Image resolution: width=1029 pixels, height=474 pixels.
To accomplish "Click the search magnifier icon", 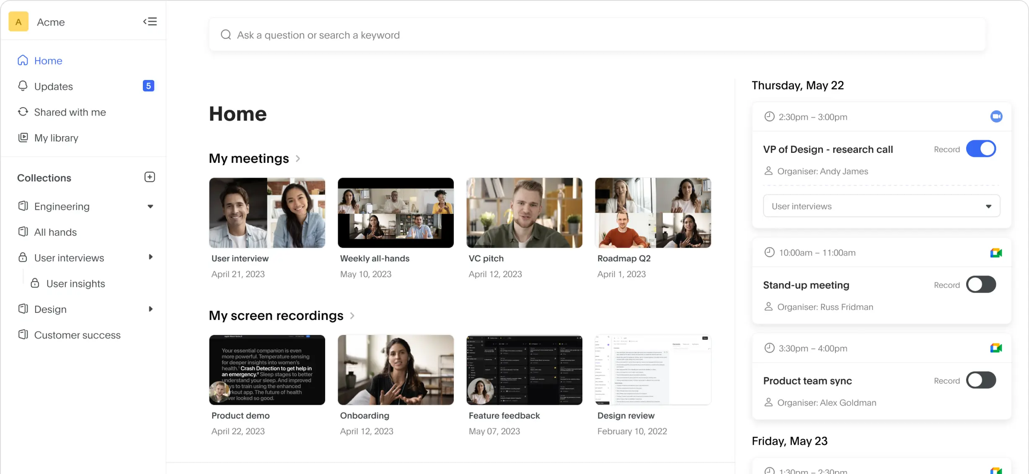I will [226, 35].
